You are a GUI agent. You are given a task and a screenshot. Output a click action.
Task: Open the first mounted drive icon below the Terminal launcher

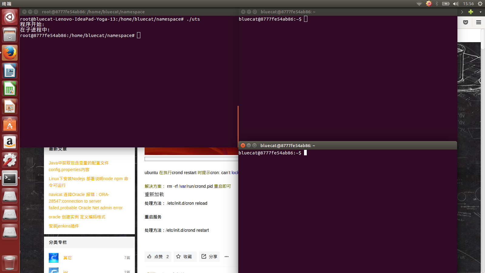(10, 196)
